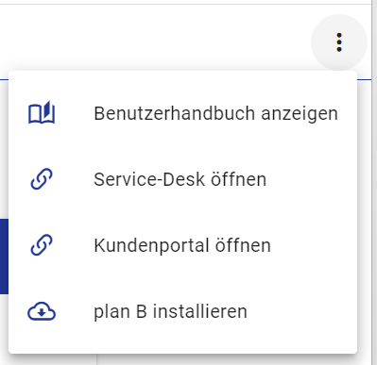Select the Benutzerhandbuch anzeigen menu entry
This screenshot has height=365, width=377.
[x=182, y=113]
